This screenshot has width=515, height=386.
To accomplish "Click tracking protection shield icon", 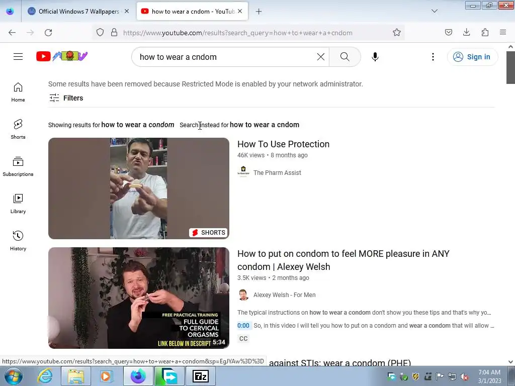I will tap(100, 33).
